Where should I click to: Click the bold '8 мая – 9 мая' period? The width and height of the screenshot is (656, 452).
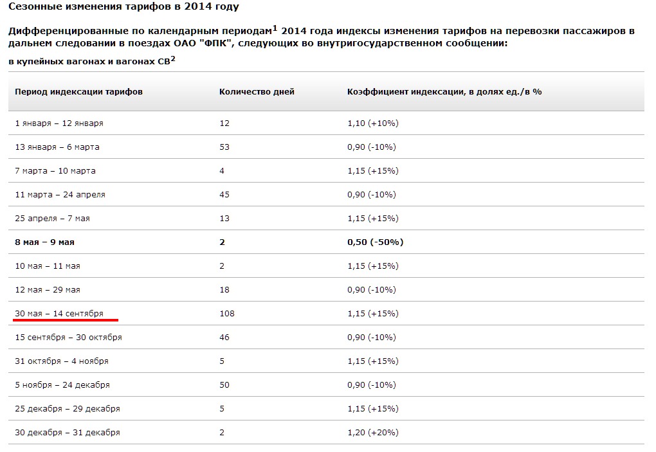pyautogui.click(x=44, y=242)
